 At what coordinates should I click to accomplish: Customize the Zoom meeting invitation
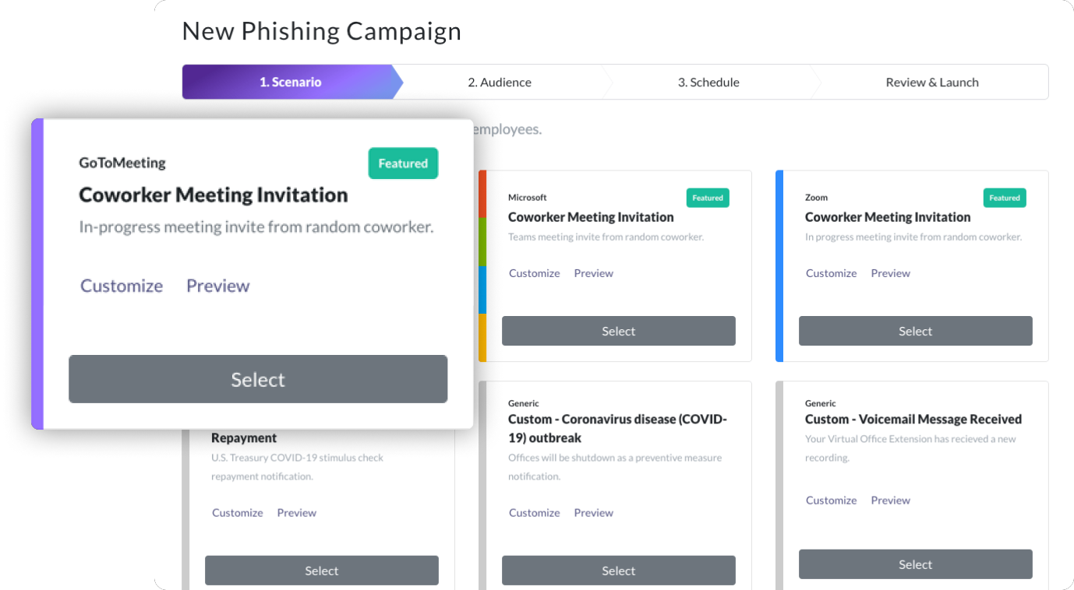click(832, 273)
